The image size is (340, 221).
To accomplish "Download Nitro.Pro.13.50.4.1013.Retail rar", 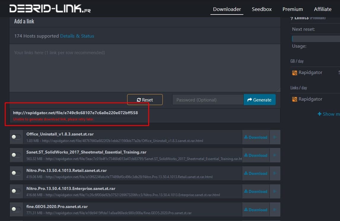I will click(x=256, y=173).
